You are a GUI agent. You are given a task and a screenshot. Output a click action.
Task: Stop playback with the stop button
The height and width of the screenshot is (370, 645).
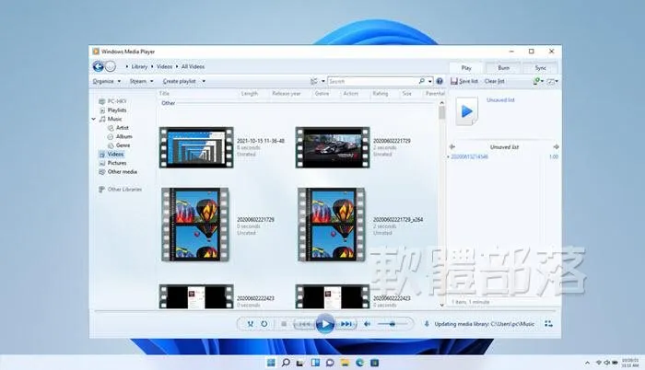click(x=284, y=324)
